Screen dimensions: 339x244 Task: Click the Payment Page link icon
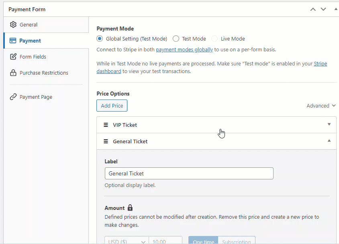click(12, 97)
